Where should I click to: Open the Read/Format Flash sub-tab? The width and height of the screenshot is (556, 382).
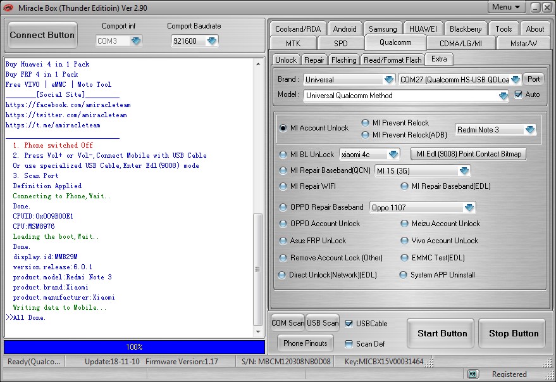(x=393, y=60)
